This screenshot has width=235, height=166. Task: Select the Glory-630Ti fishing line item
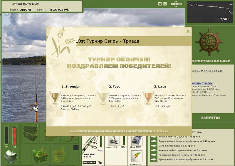pos(136,141)
